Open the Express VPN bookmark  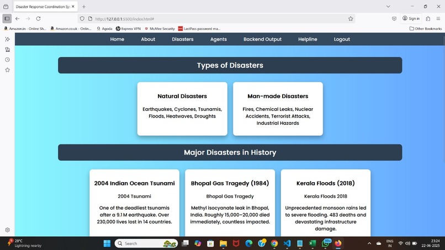tap(128, 29)
